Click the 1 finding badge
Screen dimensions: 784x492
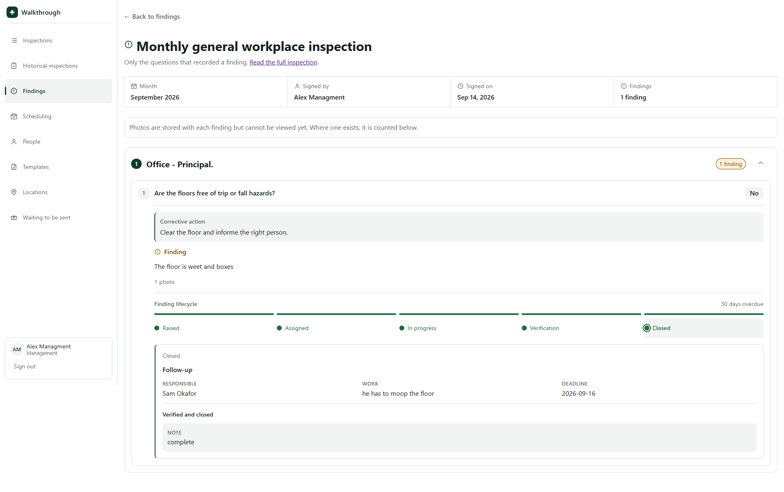731,164
